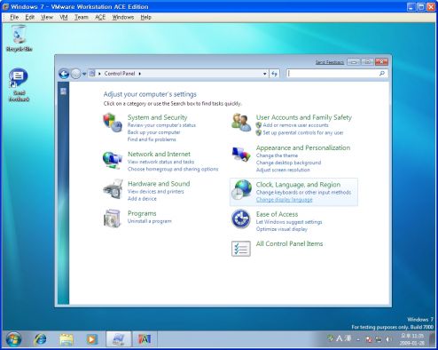The width and height of the screenshot is (438, 350).
Task: Click the Back arrow in Control Panel
Action: point(64,74)
